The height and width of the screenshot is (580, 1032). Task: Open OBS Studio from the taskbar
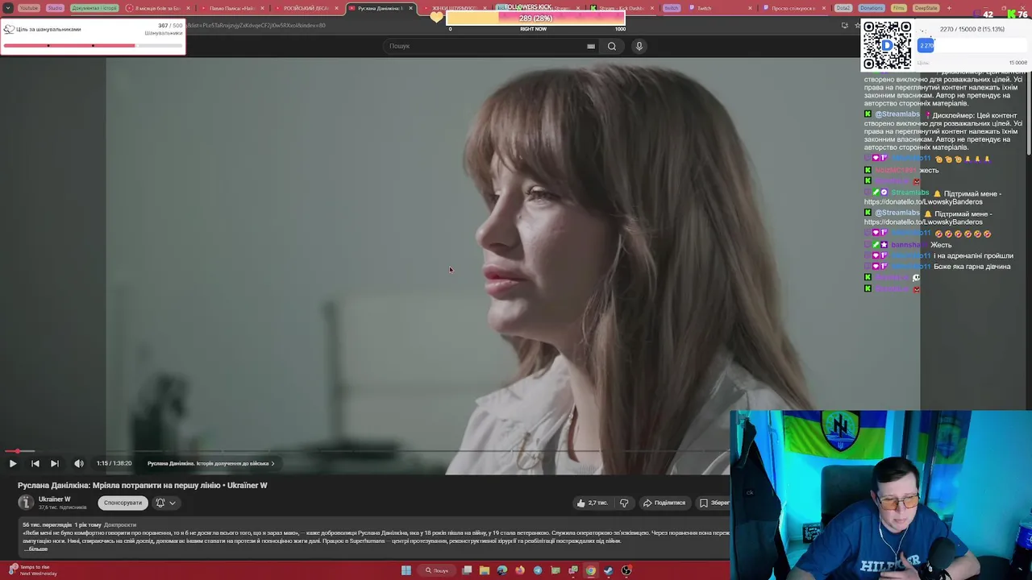pos(626,570)
